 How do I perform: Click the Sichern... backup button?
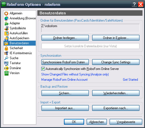65,93
